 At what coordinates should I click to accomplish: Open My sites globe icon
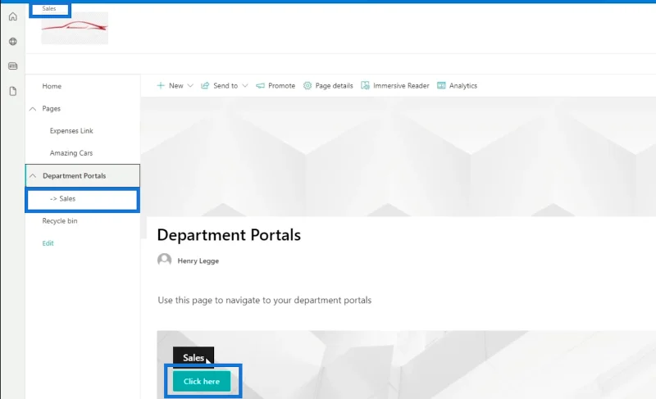[13, 41]
